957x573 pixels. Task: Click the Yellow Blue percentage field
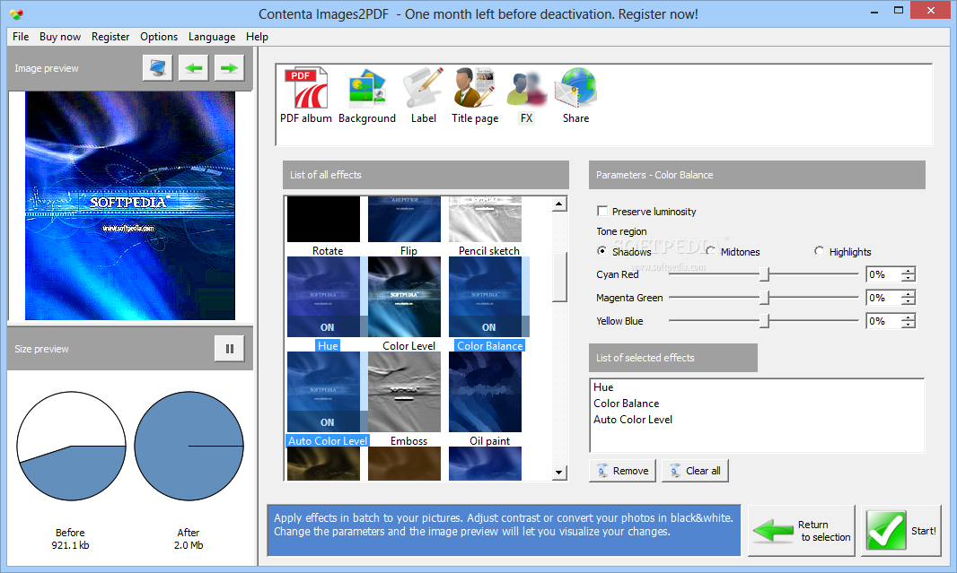[x=883, y=321]
